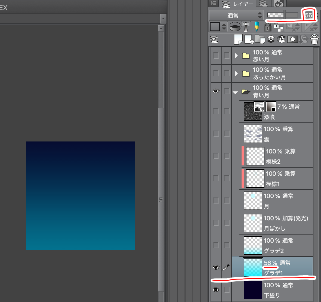Screen dimensions: 321x302
Task: Set as draft layer with pencil icon
Action: [257, 27]
